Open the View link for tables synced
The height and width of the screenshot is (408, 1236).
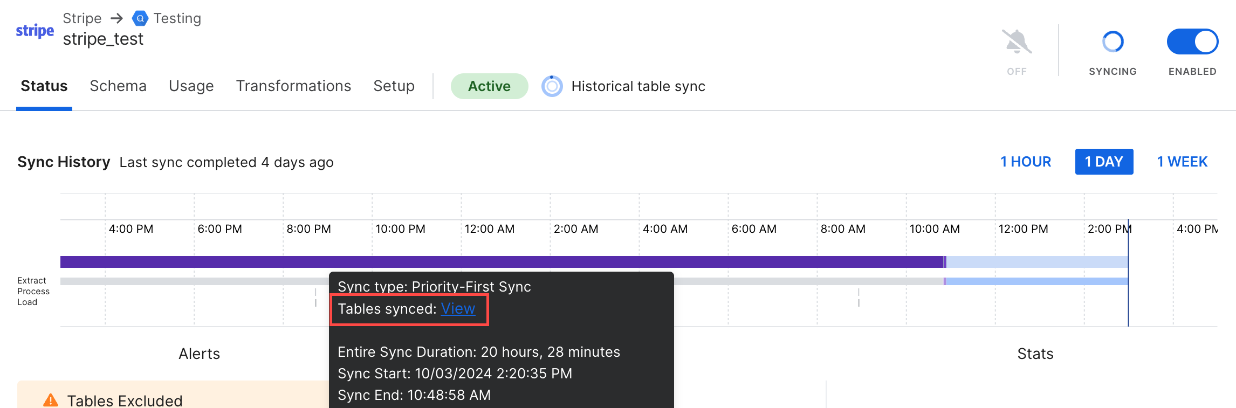pyautogui.click(x=458, y=309)
